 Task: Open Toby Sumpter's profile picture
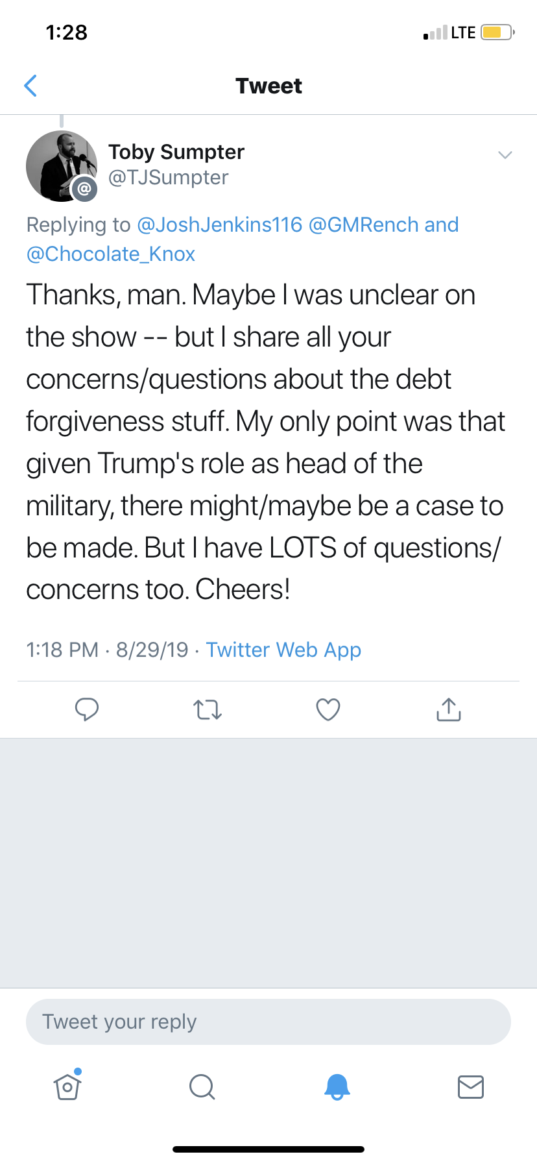(62, 166)
